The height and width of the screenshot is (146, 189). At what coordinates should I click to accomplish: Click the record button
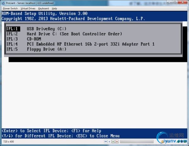coord(117,142)
